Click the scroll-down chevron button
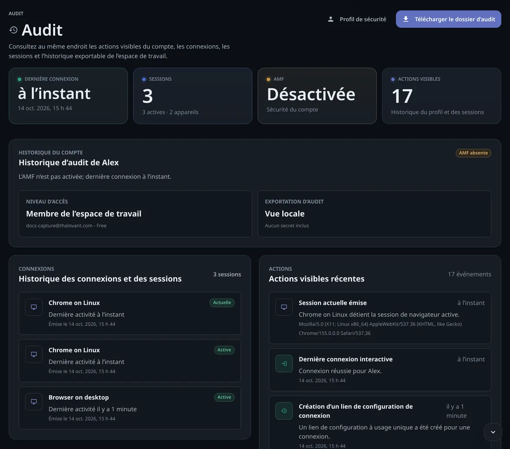Viewport: 510px width, 449px height. (x=493, y=432)
